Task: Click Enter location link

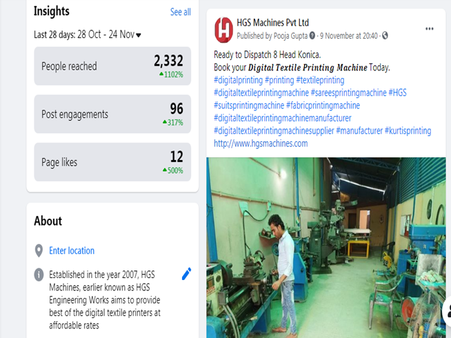Action: coord(72,250)
